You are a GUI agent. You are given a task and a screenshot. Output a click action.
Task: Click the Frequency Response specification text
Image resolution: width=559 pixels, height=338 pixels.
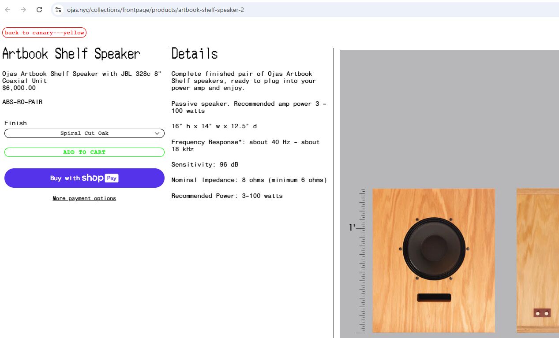coord(246,145)
